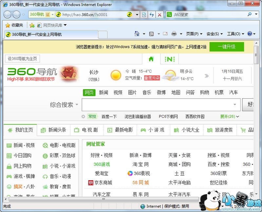This screenshot has width=262, height=212.
Task: Click the 新浪·微博 link
Action: [141, 155]
